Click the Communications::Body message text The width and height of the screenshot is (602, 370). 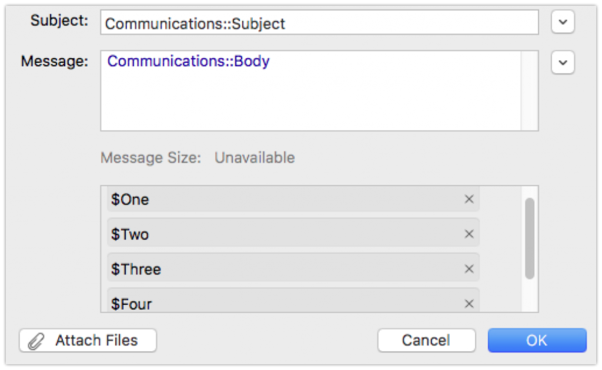click(188, 62)
